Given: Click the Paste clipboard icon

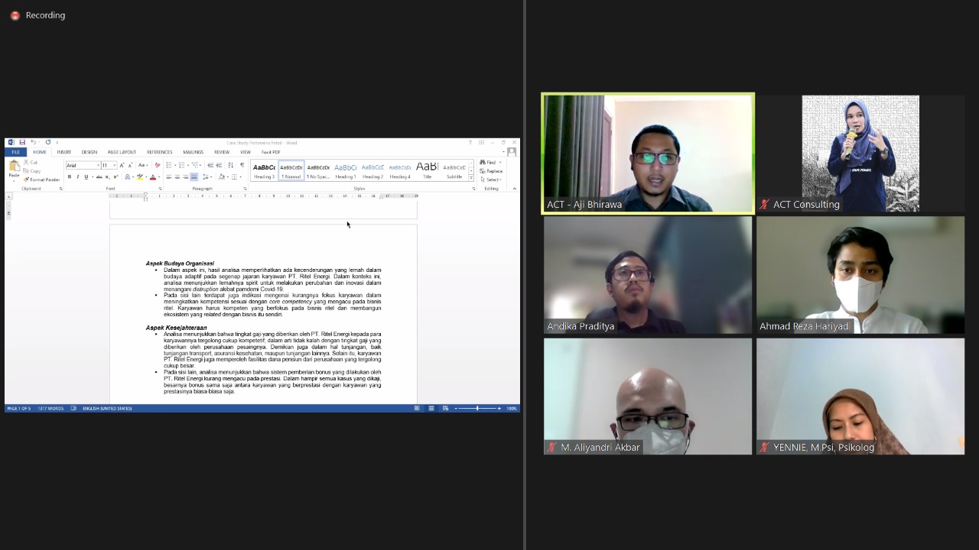Looking at the screenshot, I should click(14, 167).
